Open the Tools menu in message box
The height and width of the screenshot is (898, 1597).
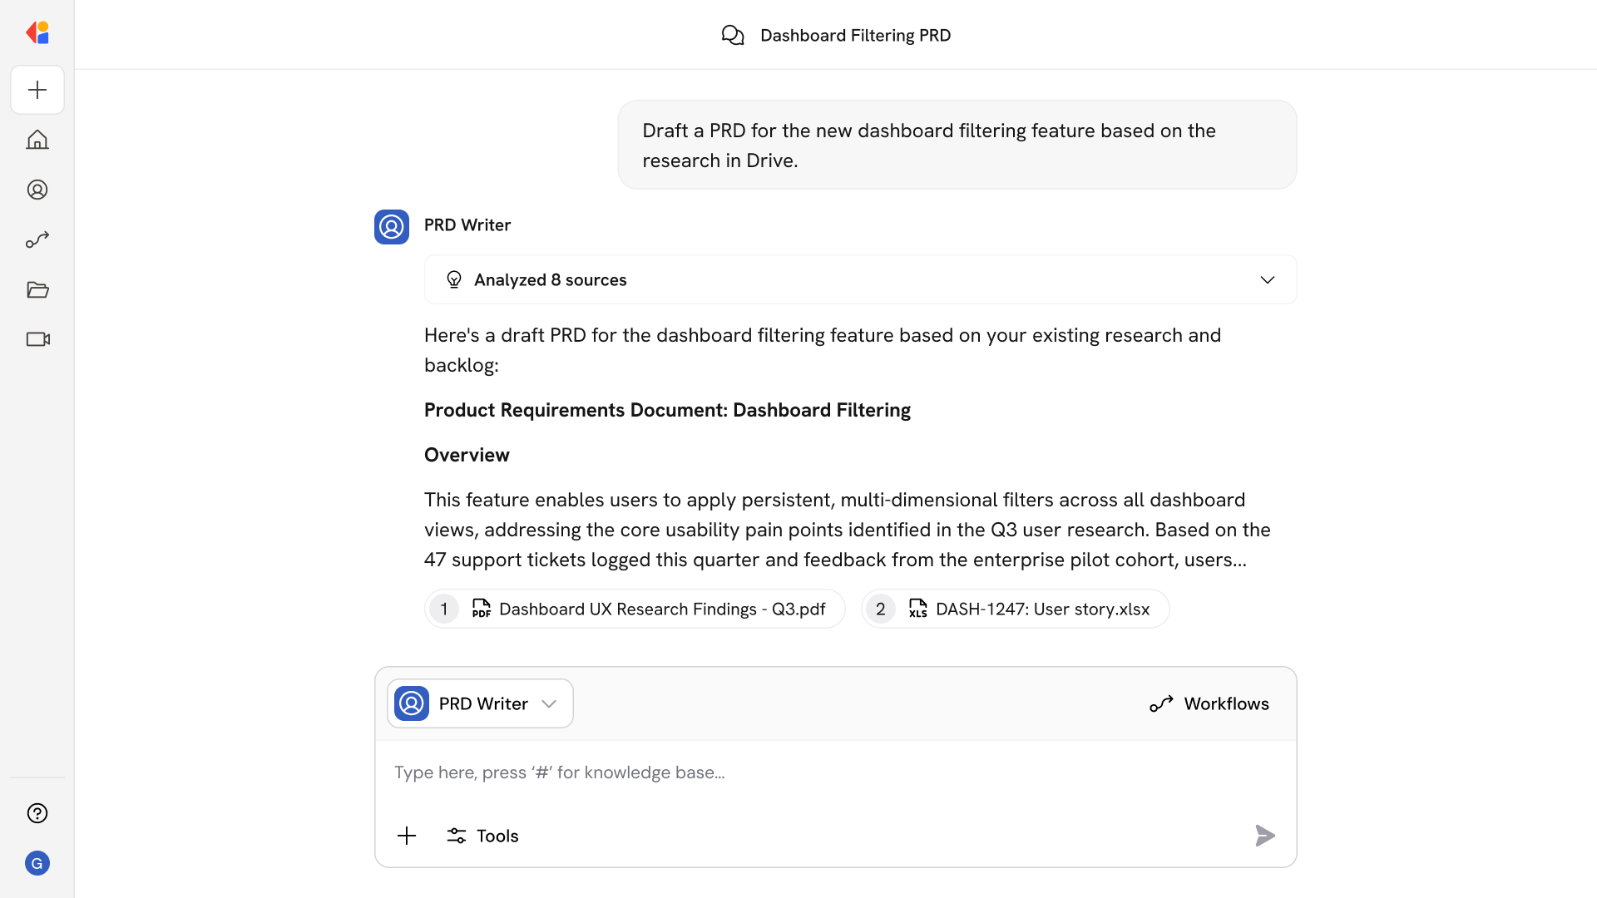point(482,836)
